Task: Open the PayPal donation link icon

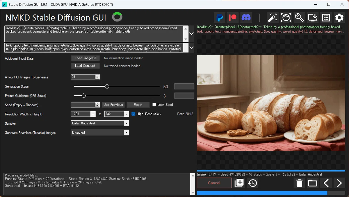Action: (220, 18)
